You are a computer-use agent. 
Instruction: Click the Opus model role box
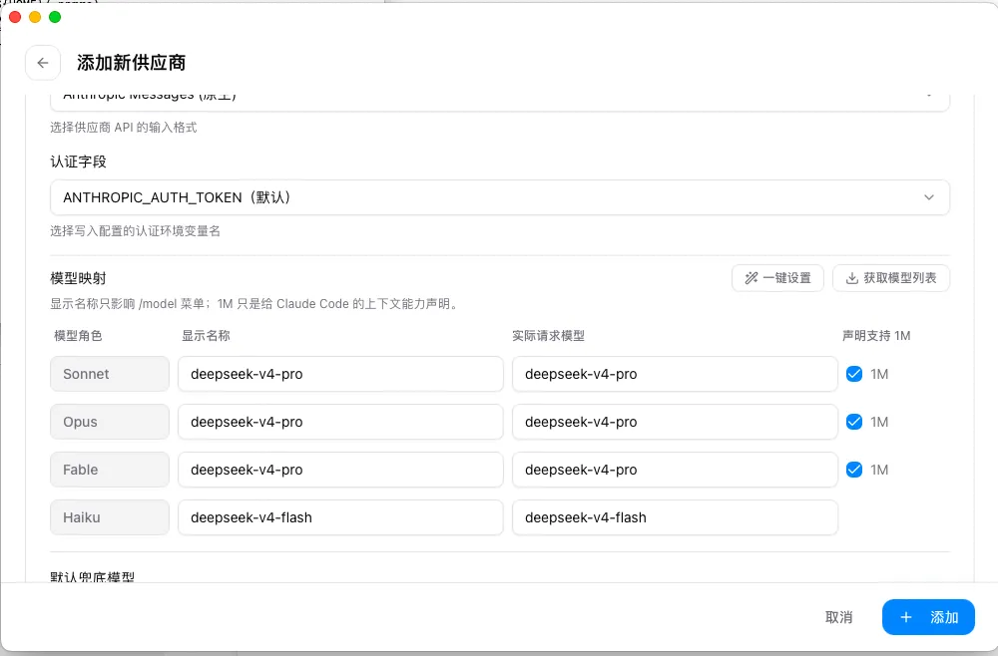pyautogui.click(x=110, y=422)
